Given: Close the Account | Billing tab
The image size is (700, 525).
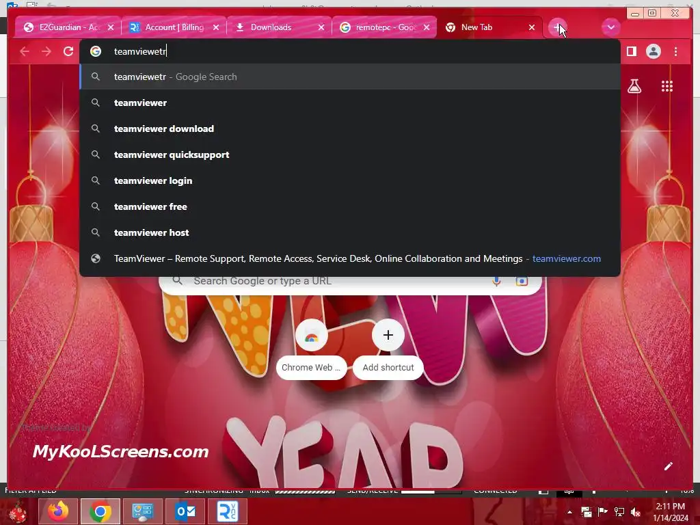Looking at the screenshot, I should coord(216,27).
